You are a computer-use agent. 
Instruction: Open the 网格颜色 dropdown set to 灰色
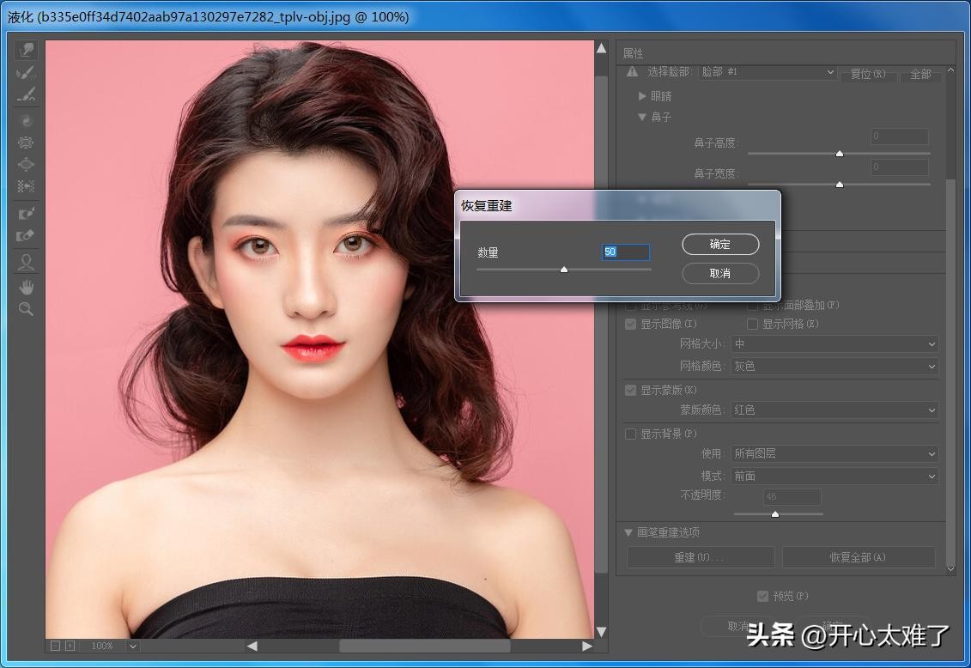coord(834,366)
